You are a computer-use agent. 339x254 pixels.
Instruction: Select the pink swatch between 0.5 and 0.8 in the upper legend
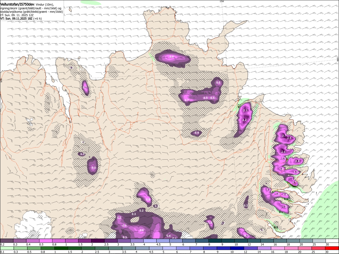[46, 240]
